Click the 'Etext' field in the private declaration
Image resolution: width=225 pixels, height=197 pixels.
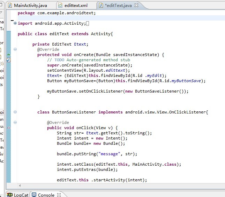(80, 44)
